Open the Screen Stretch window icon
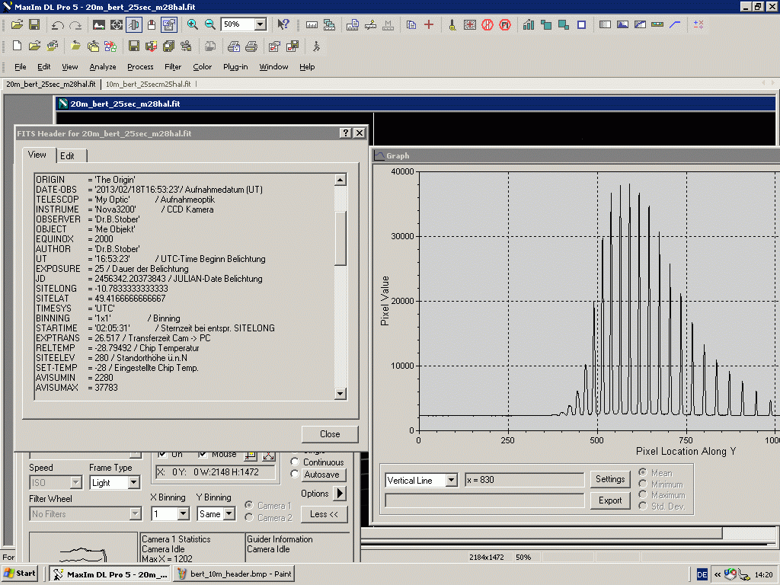Screen dimensions: 780x585 click(x=98, y=24)
